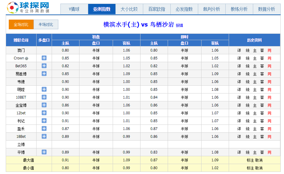Expand multi-handicap plus for 明陞 row

click(x=44, y=89)
